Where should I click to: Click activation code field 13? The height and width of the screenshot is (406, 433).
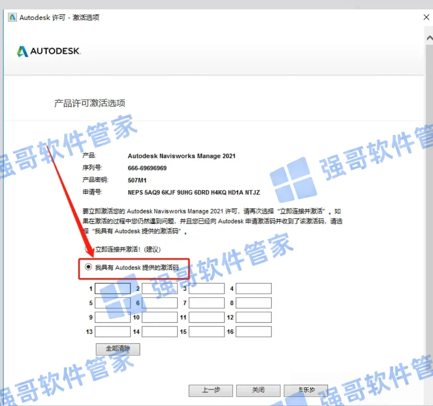point(113,331)
